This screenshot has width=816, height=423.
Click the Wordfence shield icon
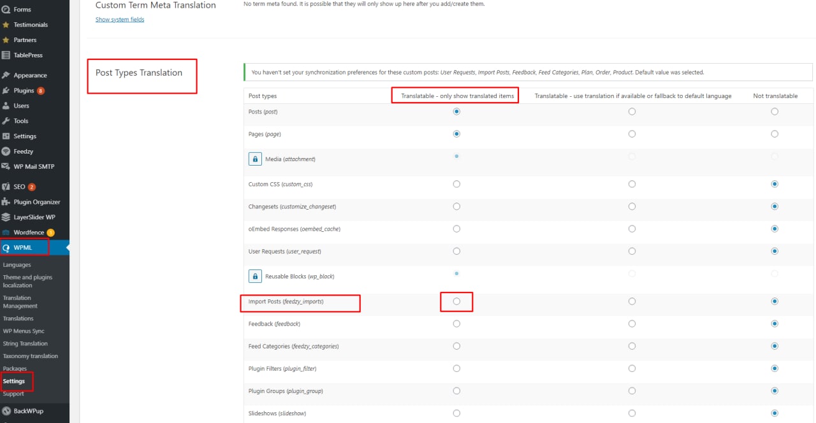pyautogui.click(x=6, y=233)
